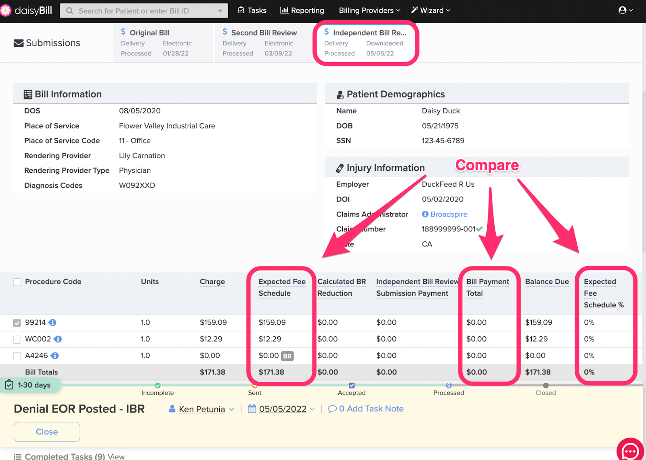Click the Submissions envelope icon

tap(19, 43)
